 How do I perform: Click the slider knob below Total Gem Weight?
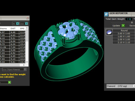pos(132,22)
